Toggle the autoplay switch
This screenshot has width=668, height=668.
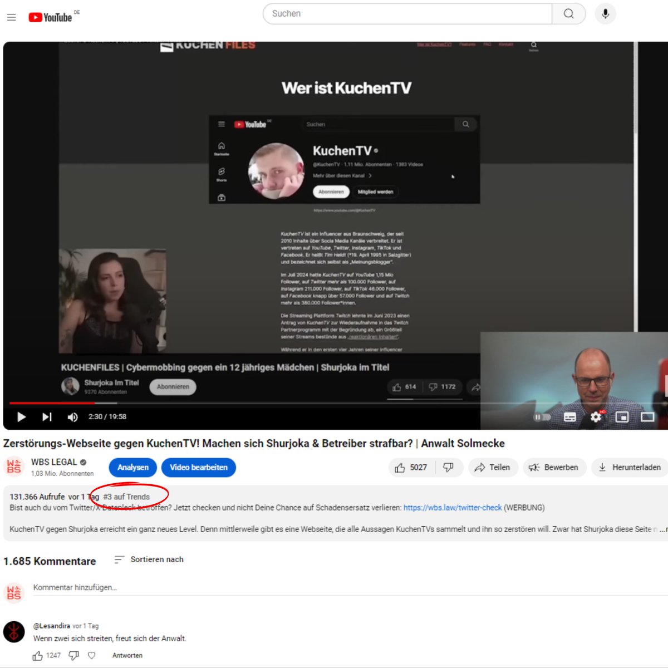click(x=542, y=416)
